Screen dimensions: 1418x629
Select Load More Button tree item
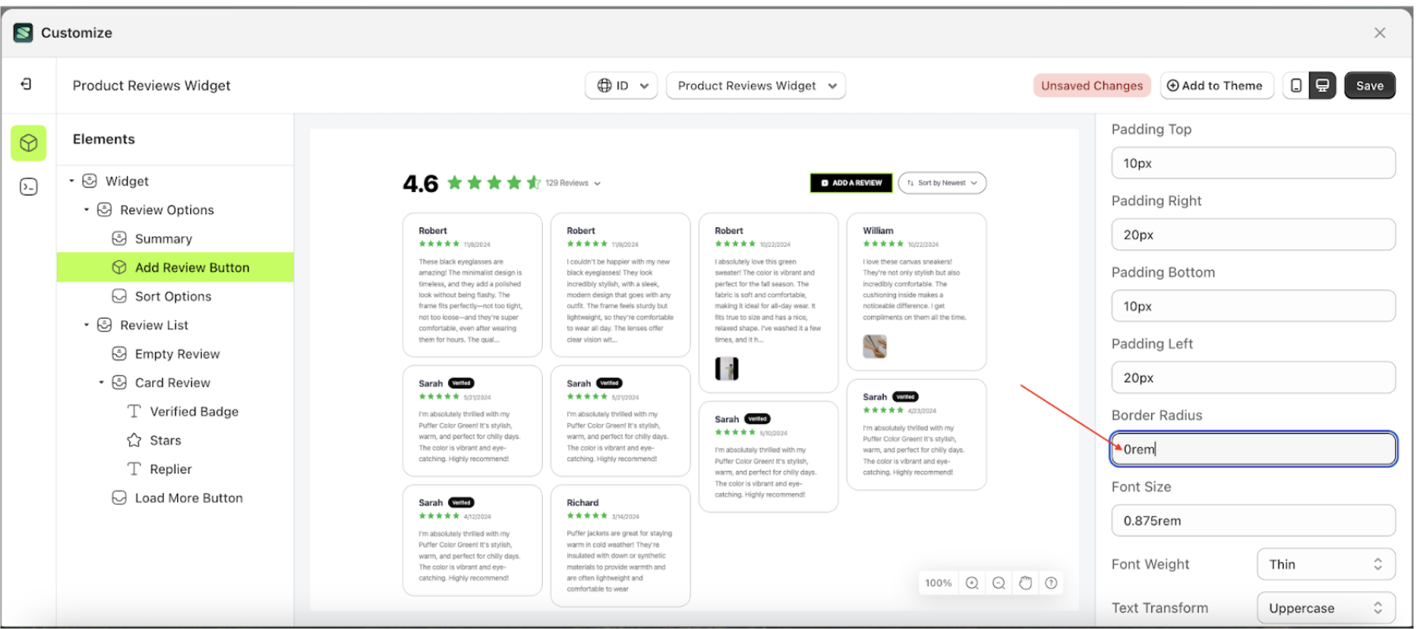(189, 498)
